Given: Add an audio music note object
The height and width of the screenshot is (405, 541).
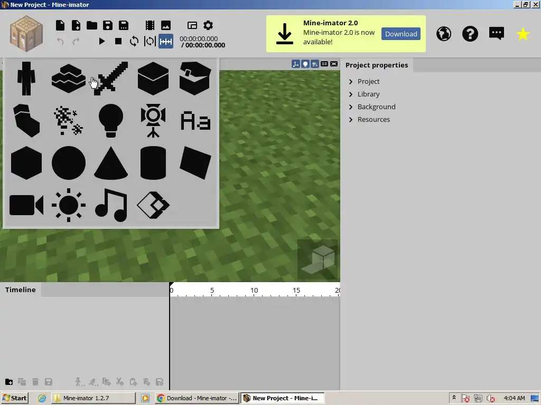Looking at the screenshot, I should pos(111,205).
